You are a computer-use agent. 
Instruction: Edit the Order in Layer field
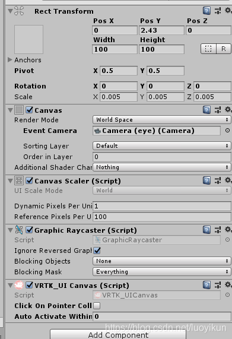point(162,157)
